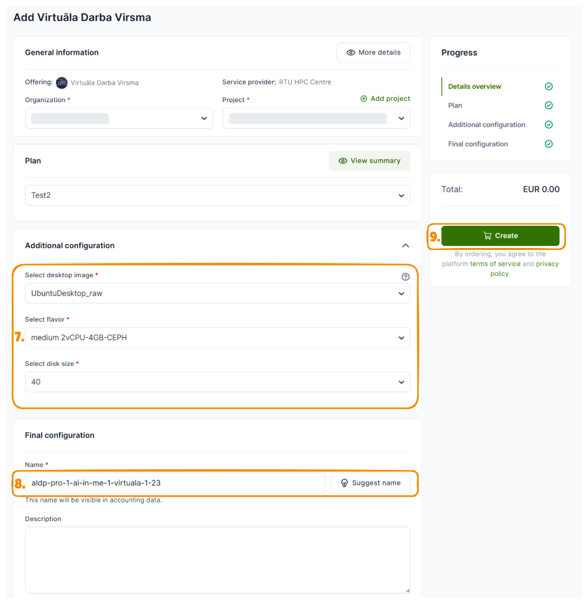Open the More details button
Viewport: 588px width, 604px height.
tap(373, 52)
